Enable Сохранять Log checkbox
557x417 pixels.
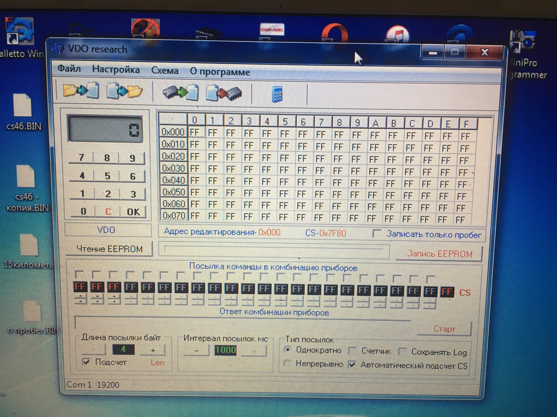tap(402, 352)
